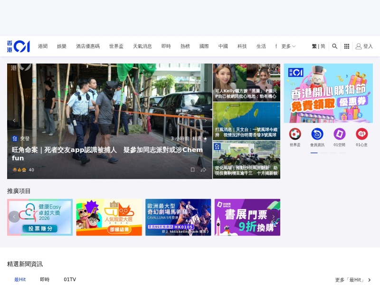
Task: Open 歐洲最大型奇幻劇場馬術騷 promo card
Action: 178,217
